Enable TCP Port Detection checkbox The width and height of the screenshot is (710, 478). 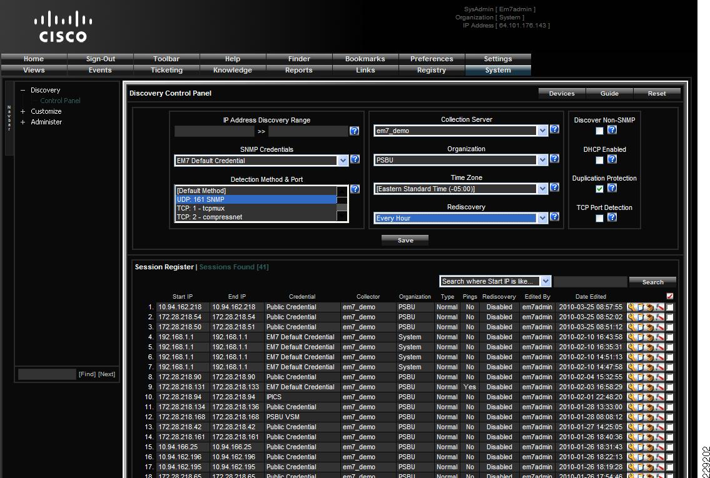pos(599,219)
